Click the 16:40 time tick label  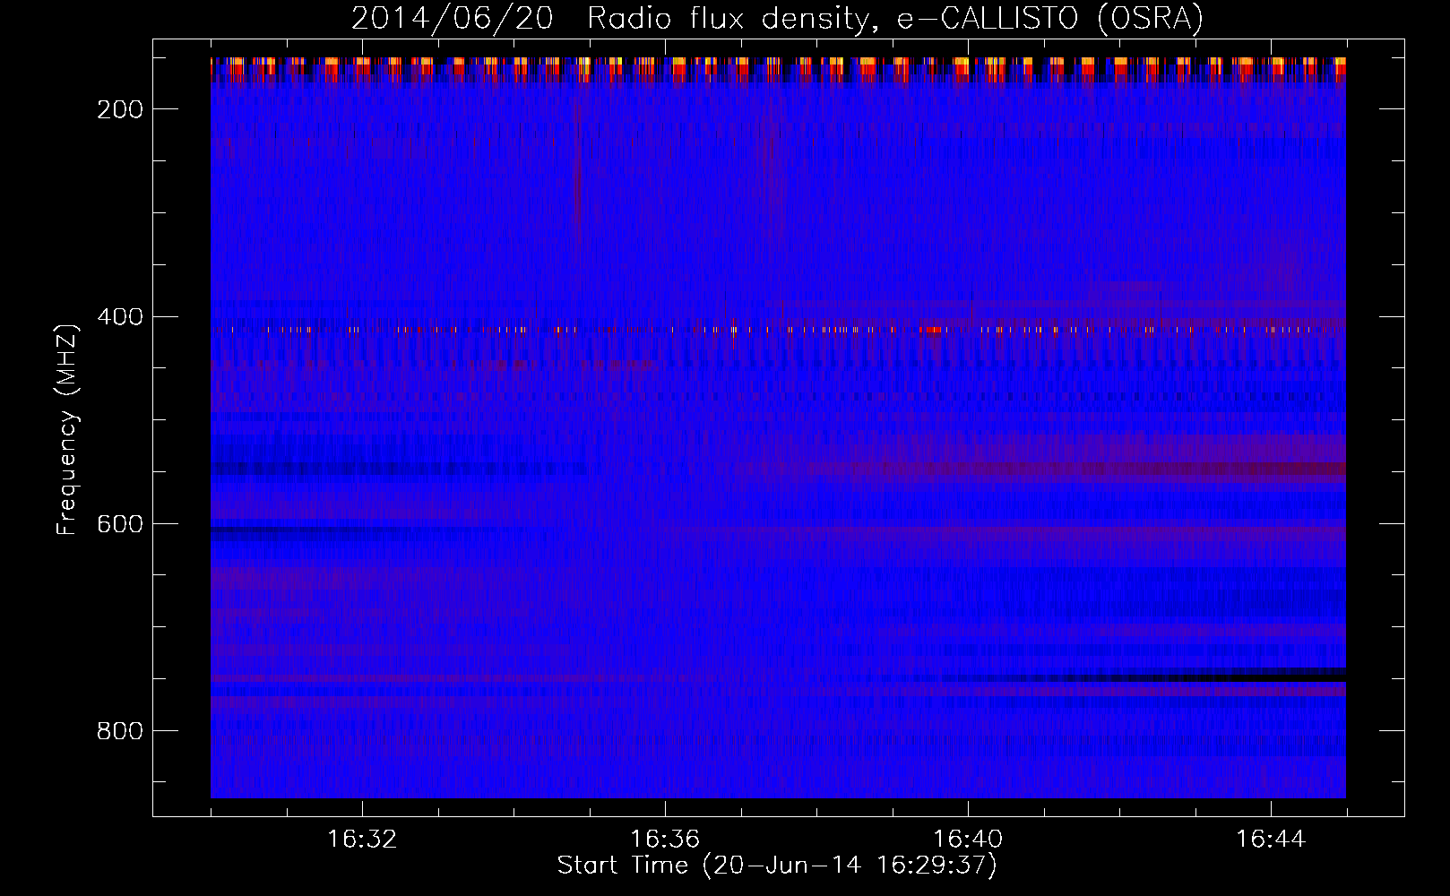(968, 840)
